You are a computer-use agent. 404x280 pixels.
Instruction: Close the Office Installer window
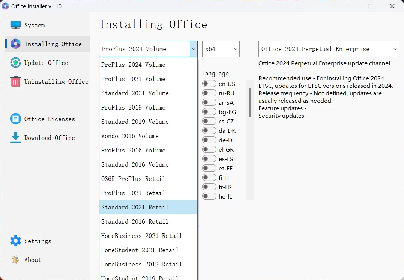point(392,6)
